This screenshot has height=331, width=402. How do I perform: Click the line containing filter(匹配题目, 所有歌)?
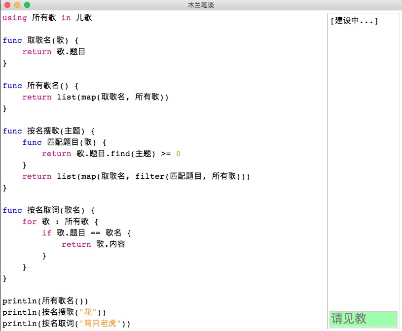pyautogui.click(x=136, y=176)
